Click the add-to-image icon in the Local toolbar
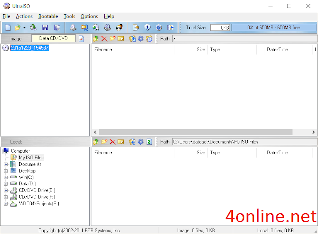318x234 pixels. (132, 142)
